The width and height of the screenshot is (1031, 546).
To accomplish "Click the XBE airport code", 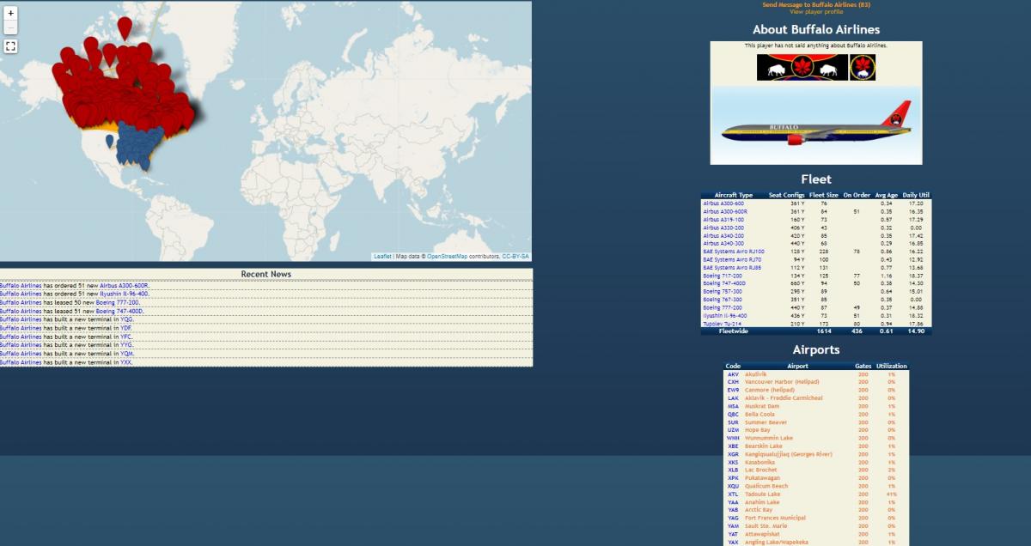I will pyautogui.click(x=733, y=446).
